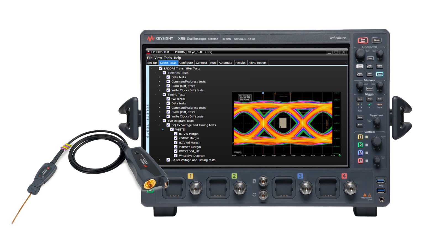Open the tab overflow dropdown arrow
The height and width of the screenshot is (249, 442).
coord(346,63)
